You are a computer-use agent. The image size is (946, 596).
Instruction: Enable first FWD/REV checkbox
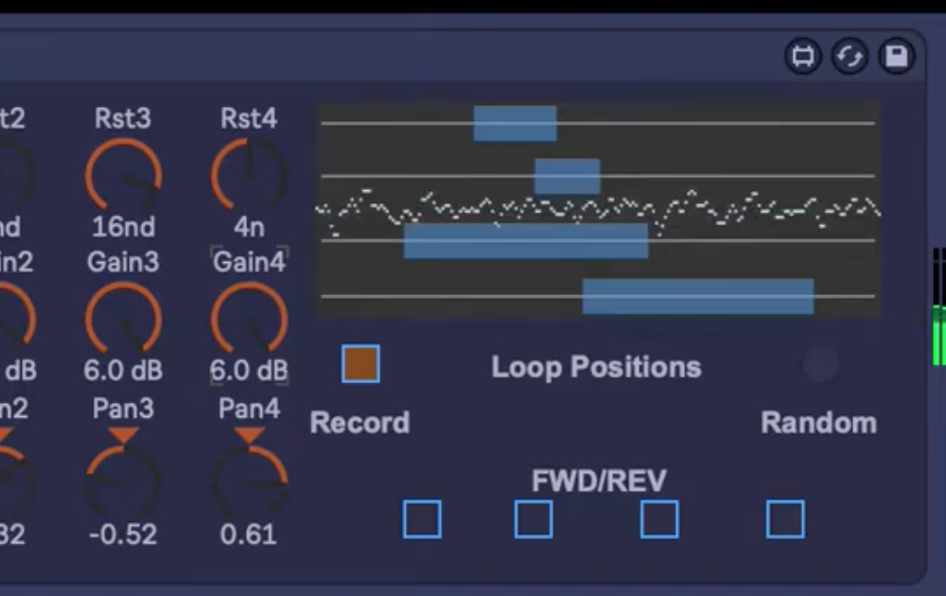422,518
